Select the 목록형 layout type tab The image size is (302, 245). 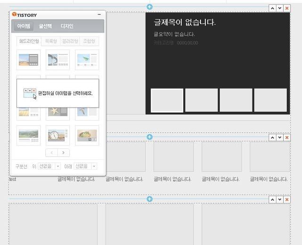51,41
